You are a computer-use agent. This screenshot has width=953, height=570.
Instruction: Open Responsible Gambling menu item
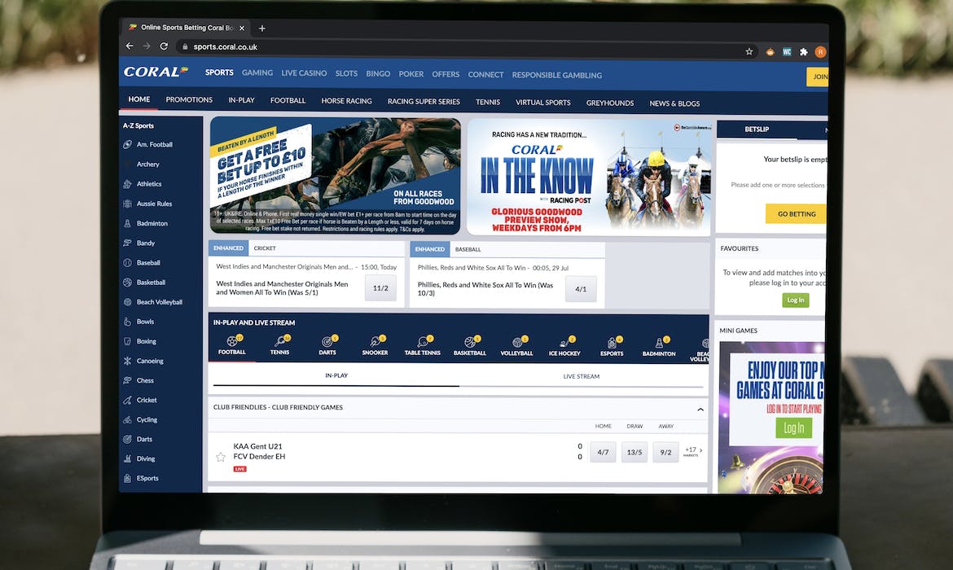(556, 76)
